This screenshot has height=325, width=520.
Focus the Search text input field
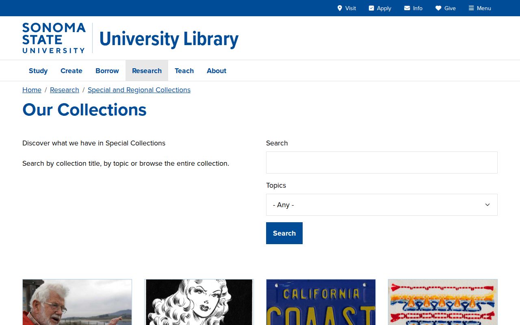382,162
